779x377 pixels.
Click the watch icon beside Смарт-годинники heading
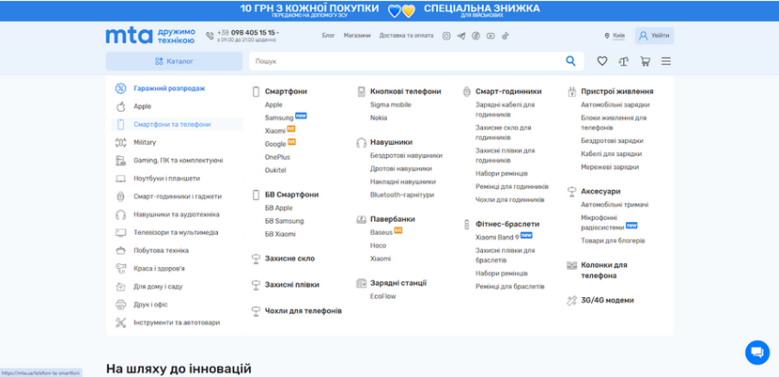pyautogui.click(x=466, y=92)
